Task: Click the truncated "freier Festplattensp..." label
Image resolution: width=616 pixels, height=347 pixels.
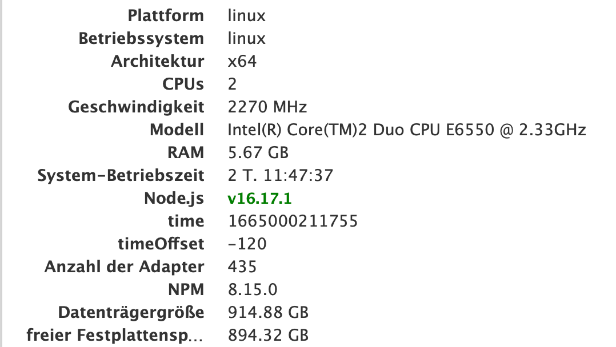Action: click(x=115, y=336)
